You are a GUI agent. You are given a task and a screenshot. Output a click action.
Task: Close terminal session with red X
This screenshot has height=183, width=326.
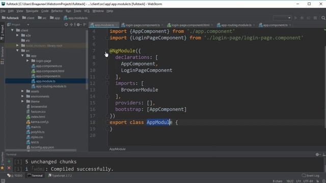[9, 168]
